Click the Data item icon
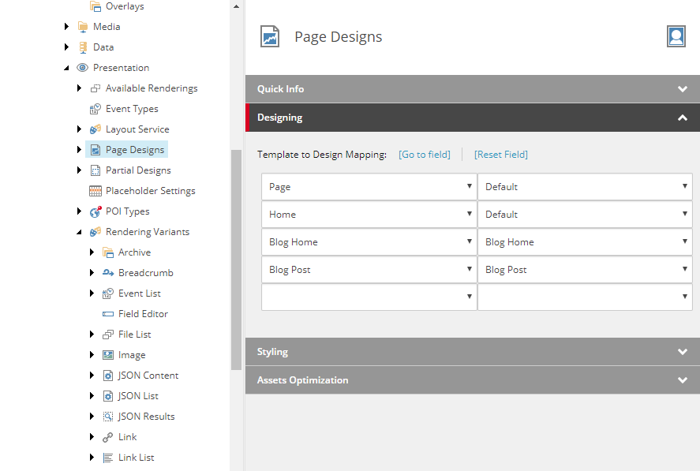Screen dimensions: 700x471 83,47
